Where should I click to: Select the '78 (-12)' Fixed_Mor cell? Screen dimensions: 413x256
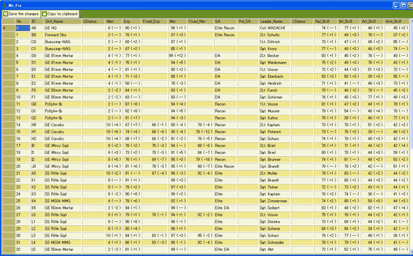coord(200,132)
